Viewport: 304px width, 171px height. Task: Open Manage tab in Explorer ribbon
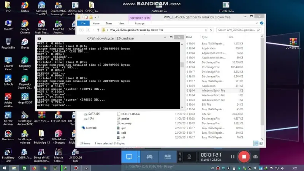pos(139,24)
